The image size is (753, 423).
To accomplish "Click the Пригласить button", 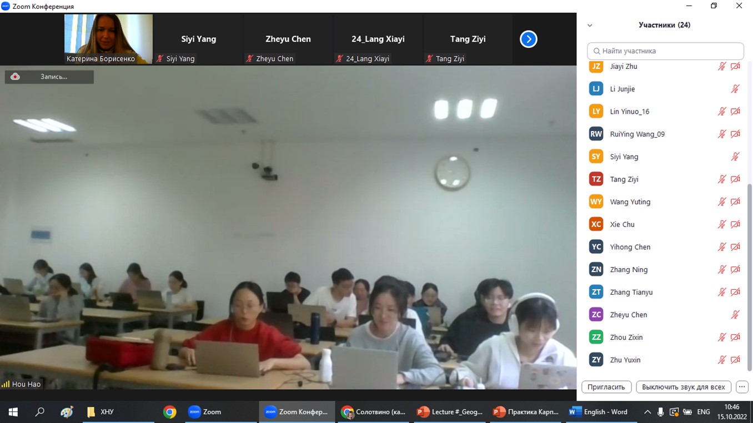I will coord(606,387).
